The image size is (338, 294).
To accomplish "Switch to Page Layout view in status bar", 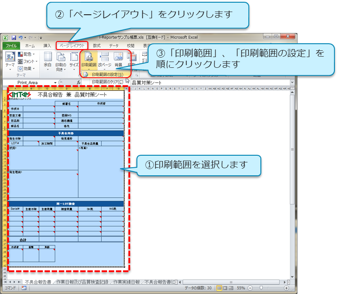I will click(x=226, y=288).
